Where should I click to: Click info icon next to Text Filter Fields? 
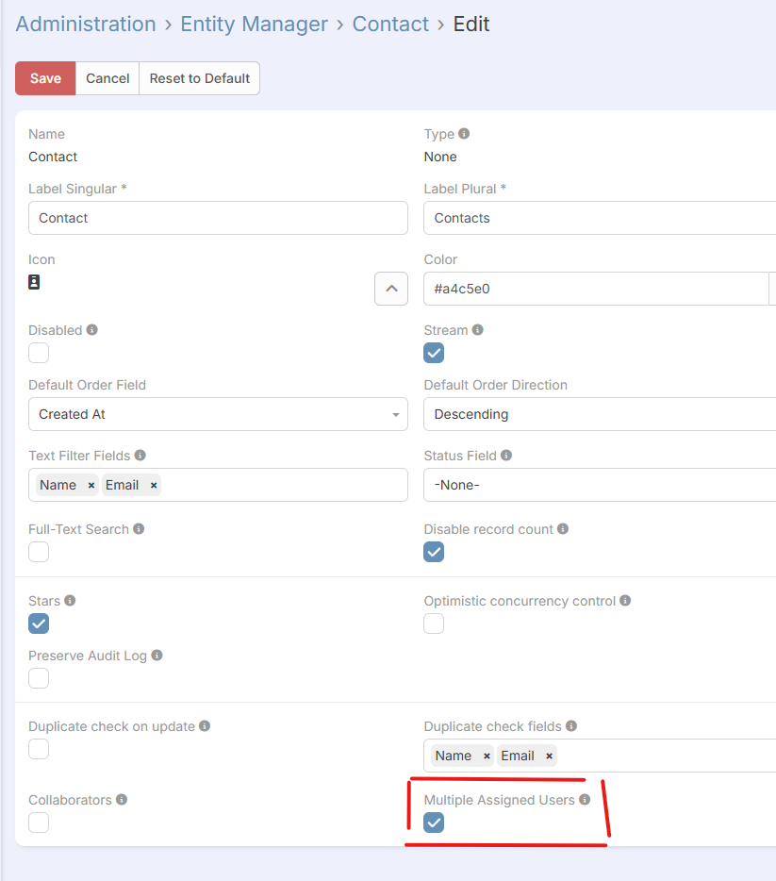click(140, 456)
